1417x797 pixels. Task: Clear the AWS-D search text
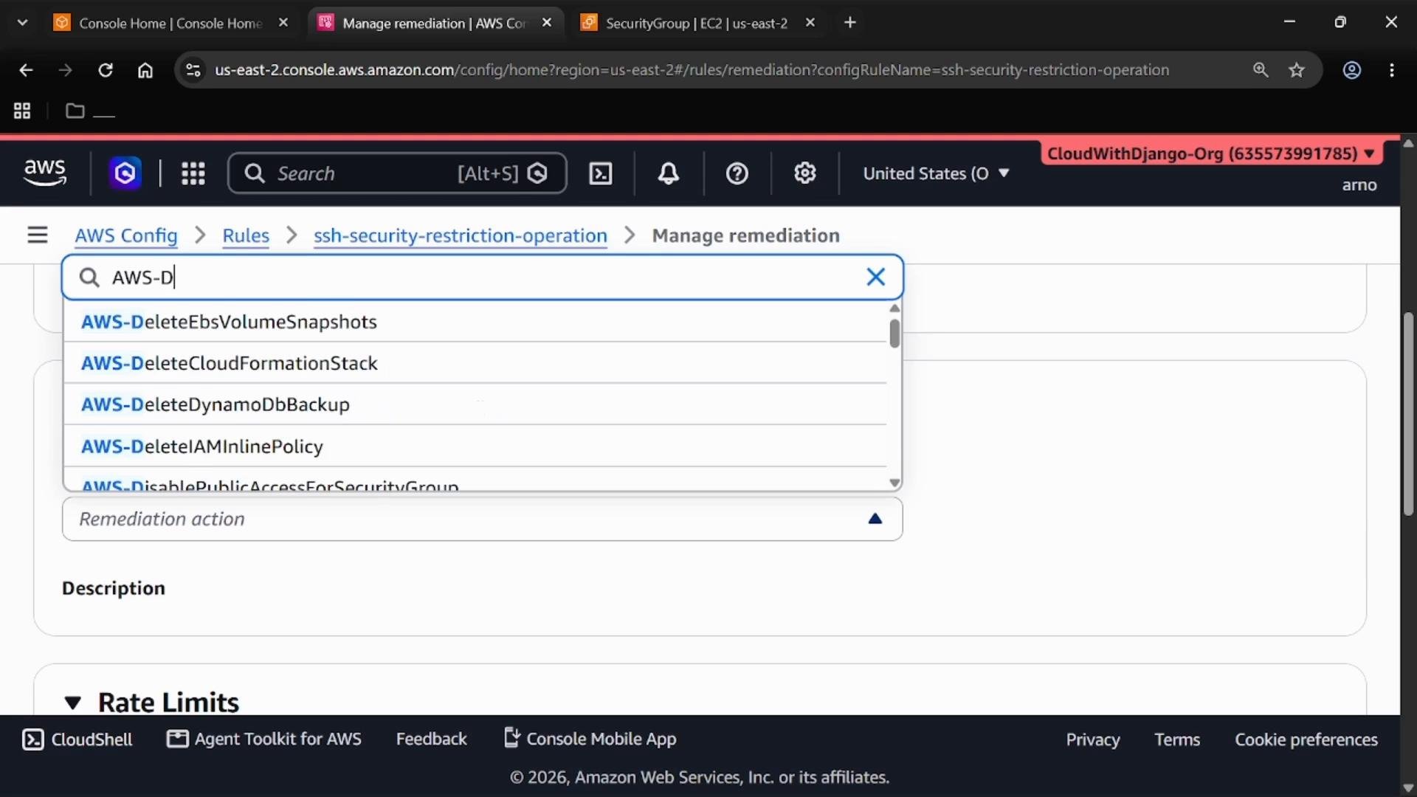click(876, 277)
